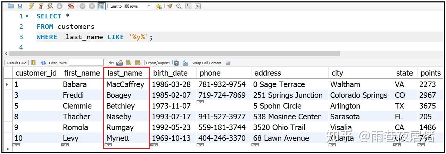Toggle auto-commit mode icon
Image resolution: width=446 pixels, height=154 pixels.
coord(101,6)
